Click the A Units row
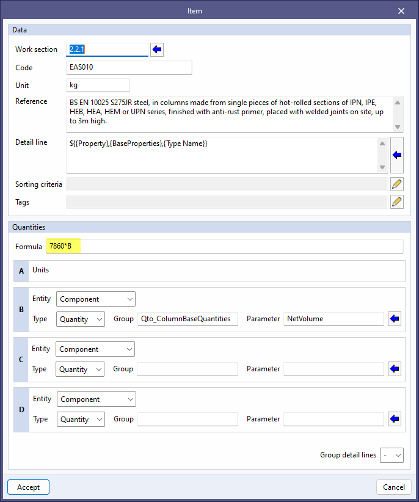The height and width of the screenshot is (502, 419). coord(209,271)
